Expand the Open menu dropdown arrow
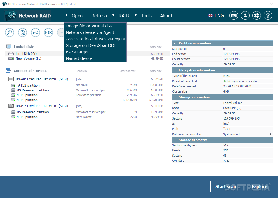 pyautogui.click(x=66, y=15)
